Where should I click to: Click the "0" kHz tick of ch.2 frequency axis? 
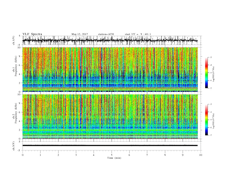coord(20,139)
